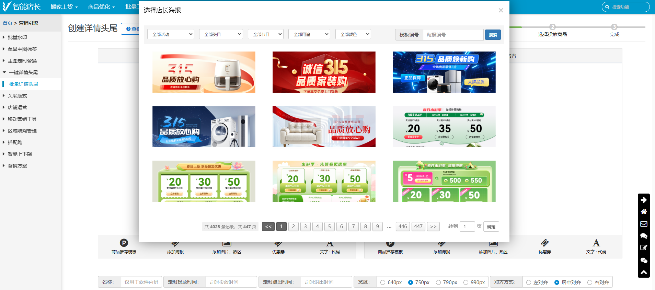This screenshot has height=290, width=655.
Task: Click the blue 搜索 button
Action: pos(493,35)
